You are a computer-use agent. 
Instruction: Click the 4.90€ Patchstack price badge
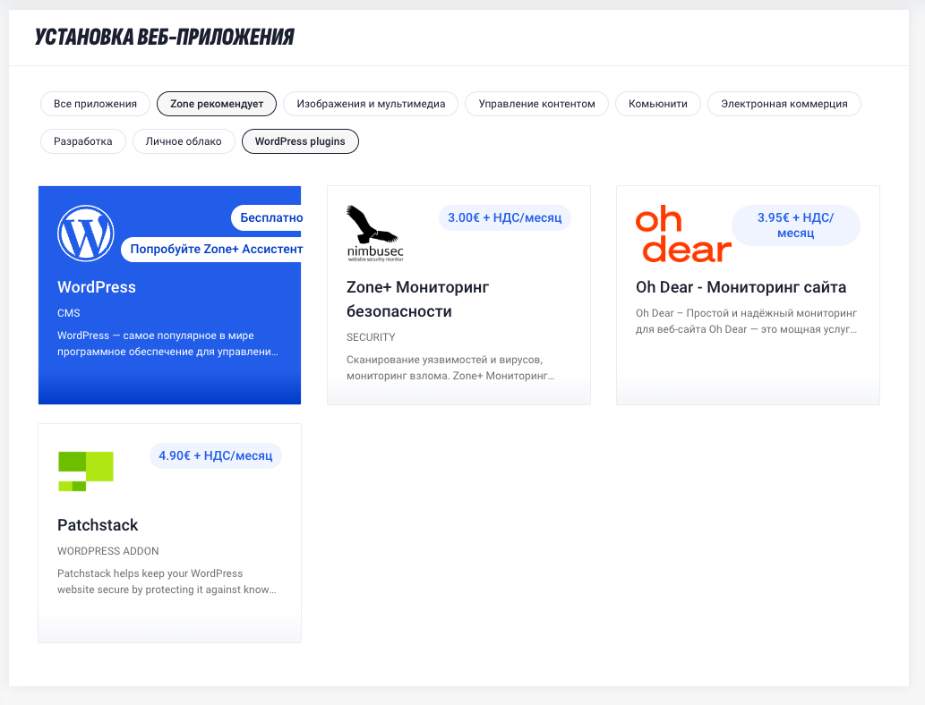[x=215, y=455]
